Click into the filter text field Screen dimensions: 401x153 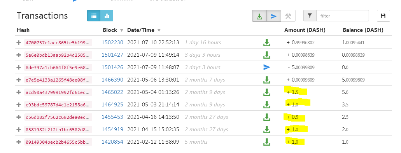tap(343, 16)
